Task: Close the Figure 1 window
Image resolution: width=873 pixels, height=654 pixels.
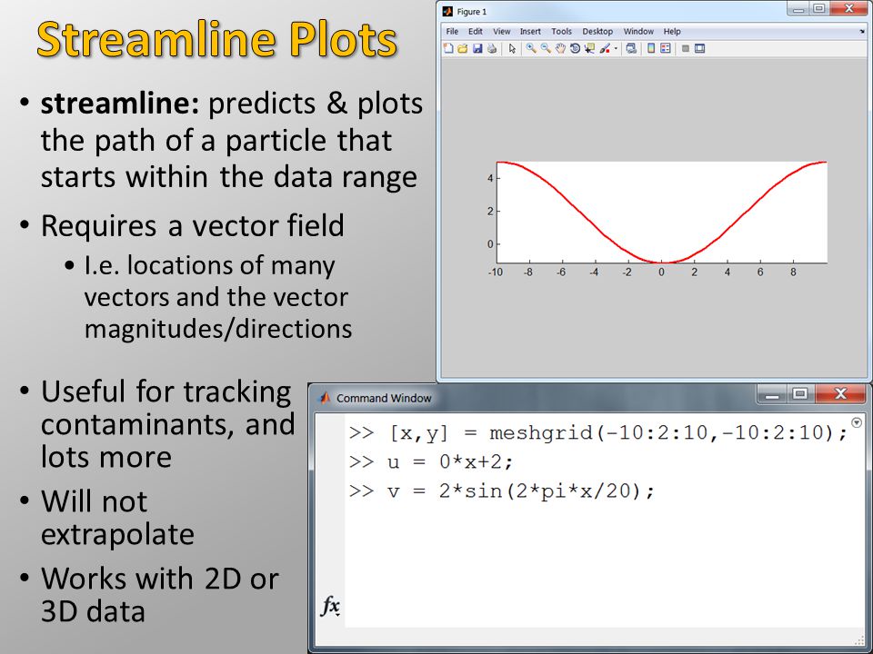Action: click(x=848, y=8)
